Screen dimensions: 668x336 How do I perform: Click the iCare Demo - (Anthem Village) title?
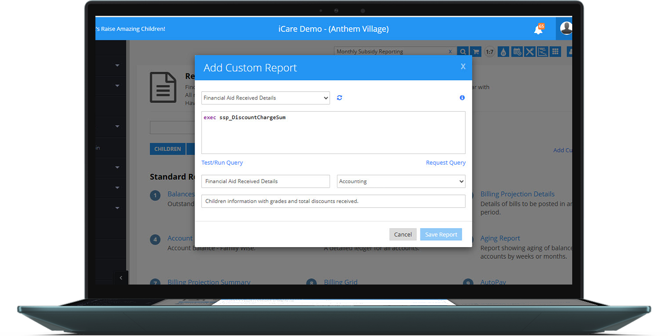pyautogui.click(x=334, y=29)
